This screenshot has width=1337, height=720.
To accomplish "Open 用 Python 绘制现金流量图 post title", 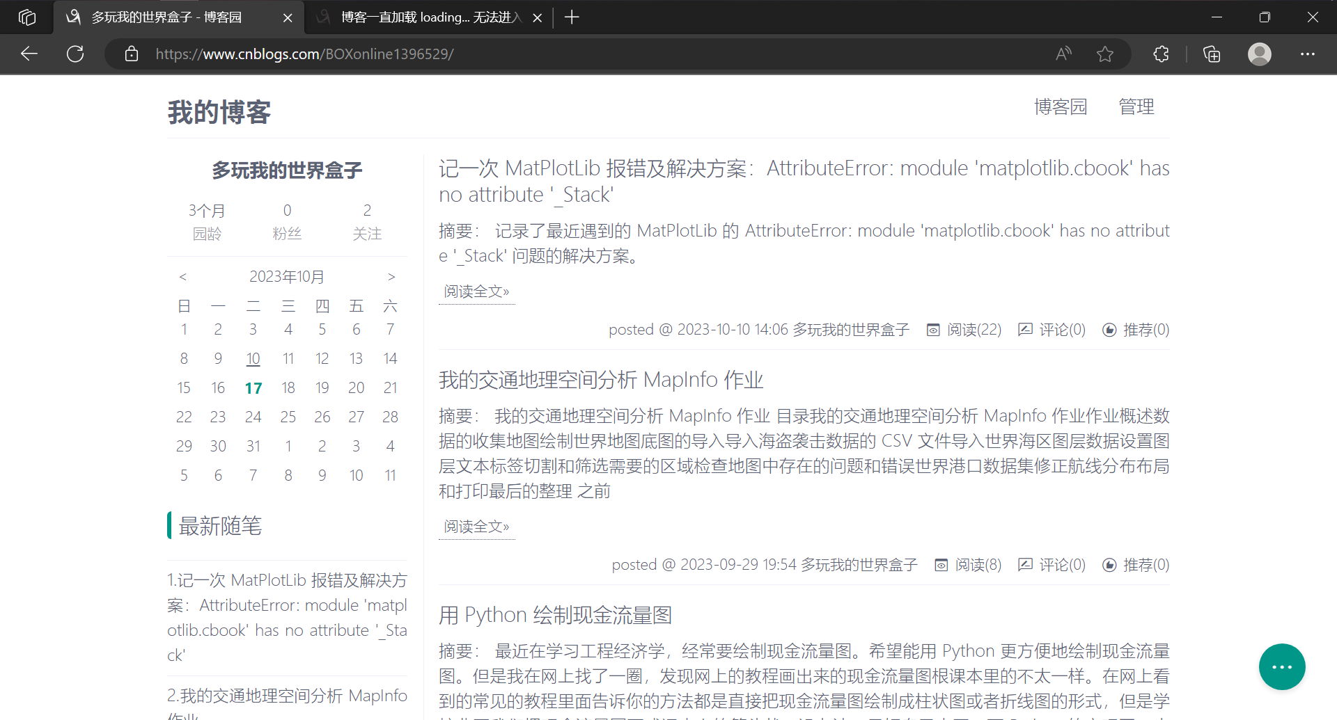I will 555,615.
